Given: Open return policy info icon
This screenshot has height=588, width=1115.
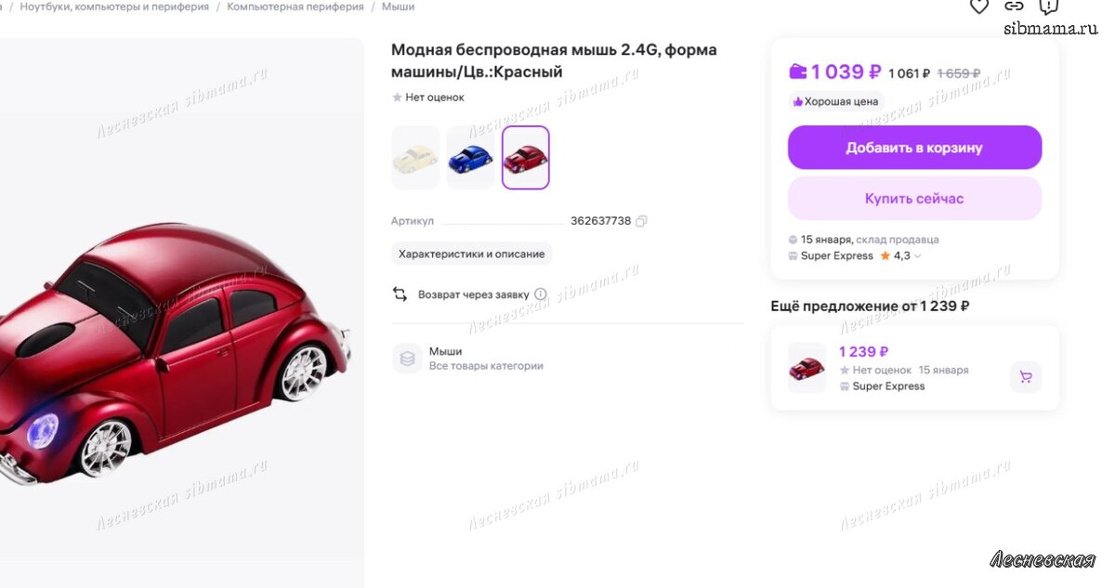Looking at the screenshot, I should [541, 294].
